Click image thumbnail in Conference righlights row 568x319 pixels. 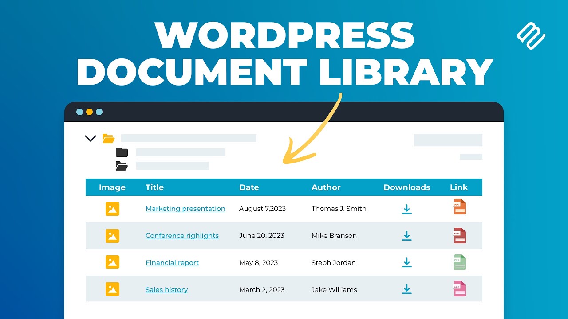(112, 236)
